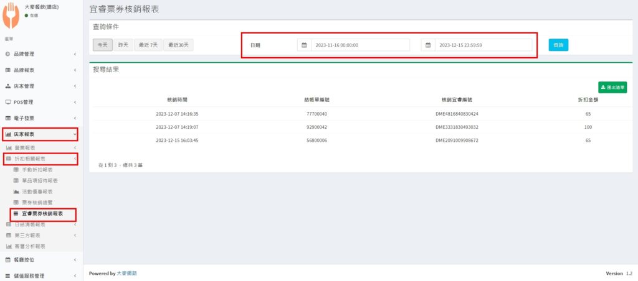Click the green 匯出清單 export button
Viewport: 638px width, 281px height.
612,88
